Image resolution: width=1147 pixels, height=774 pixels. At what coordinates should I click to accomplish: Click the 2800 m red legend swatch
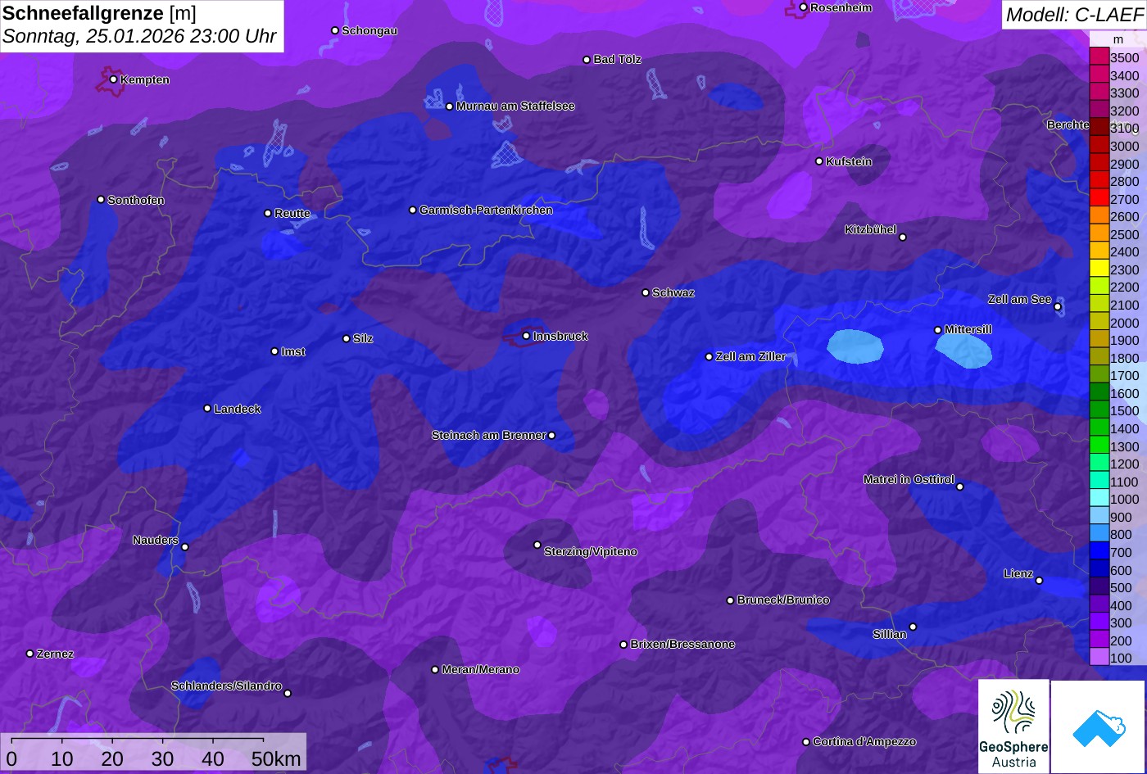tap(1099, 181)
